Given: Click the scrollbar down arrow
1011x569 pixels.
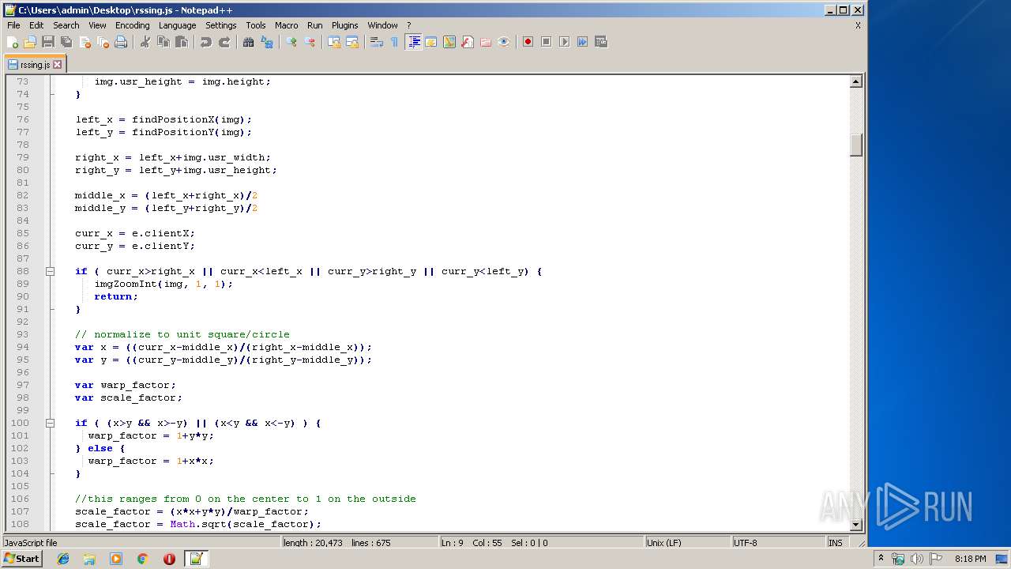Looking at the screenshot, I should click(x=855, y=524).
